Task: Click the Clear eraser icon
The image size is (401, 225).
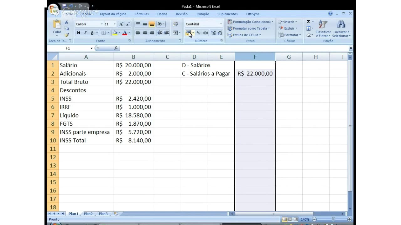Action: tap(308, 35)
